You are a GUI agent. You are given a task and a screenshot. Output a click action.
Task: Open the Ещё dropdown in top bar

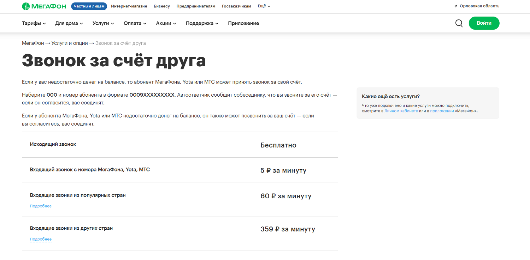coord(264,6)
